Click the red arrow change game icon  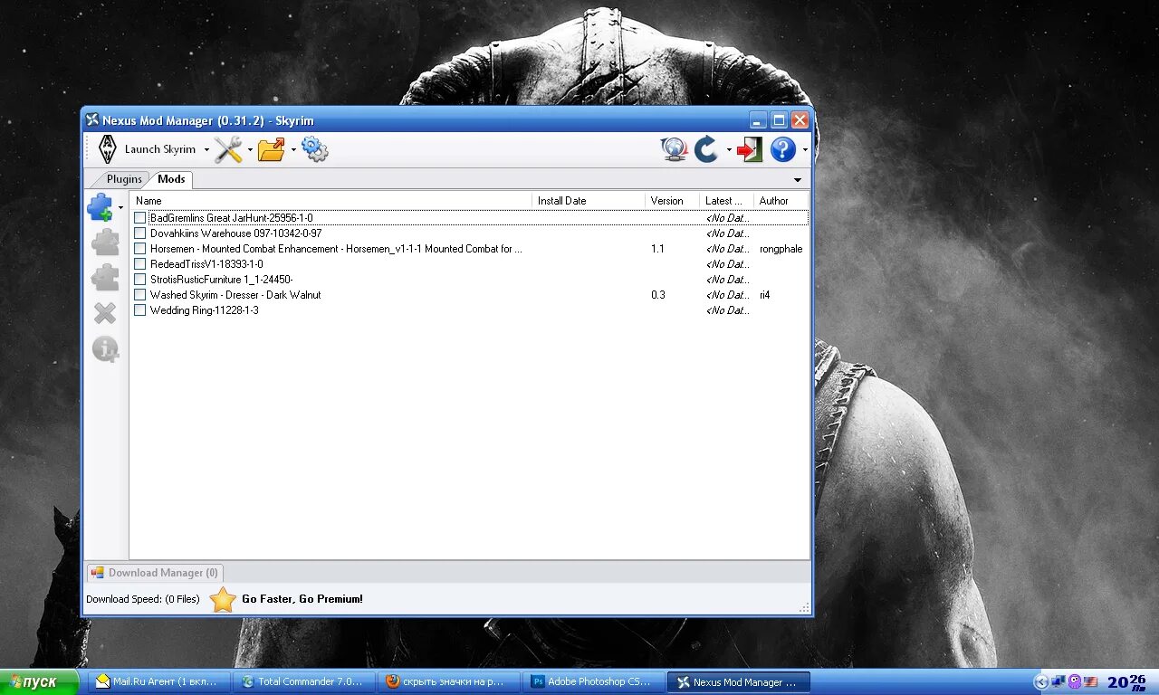coord(750,149)
